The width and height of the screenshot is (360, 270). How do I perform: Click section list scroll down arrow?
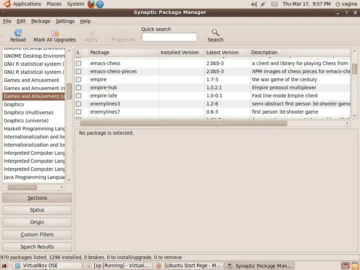click(x=69, y=180)
